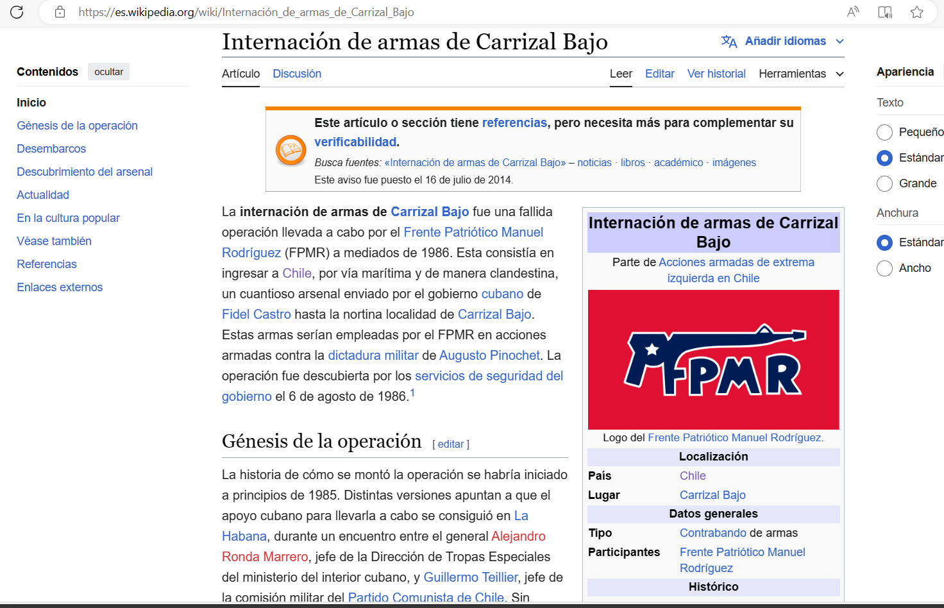
Task: Open dictadura militar link
Action: click(x=373, y=355)
